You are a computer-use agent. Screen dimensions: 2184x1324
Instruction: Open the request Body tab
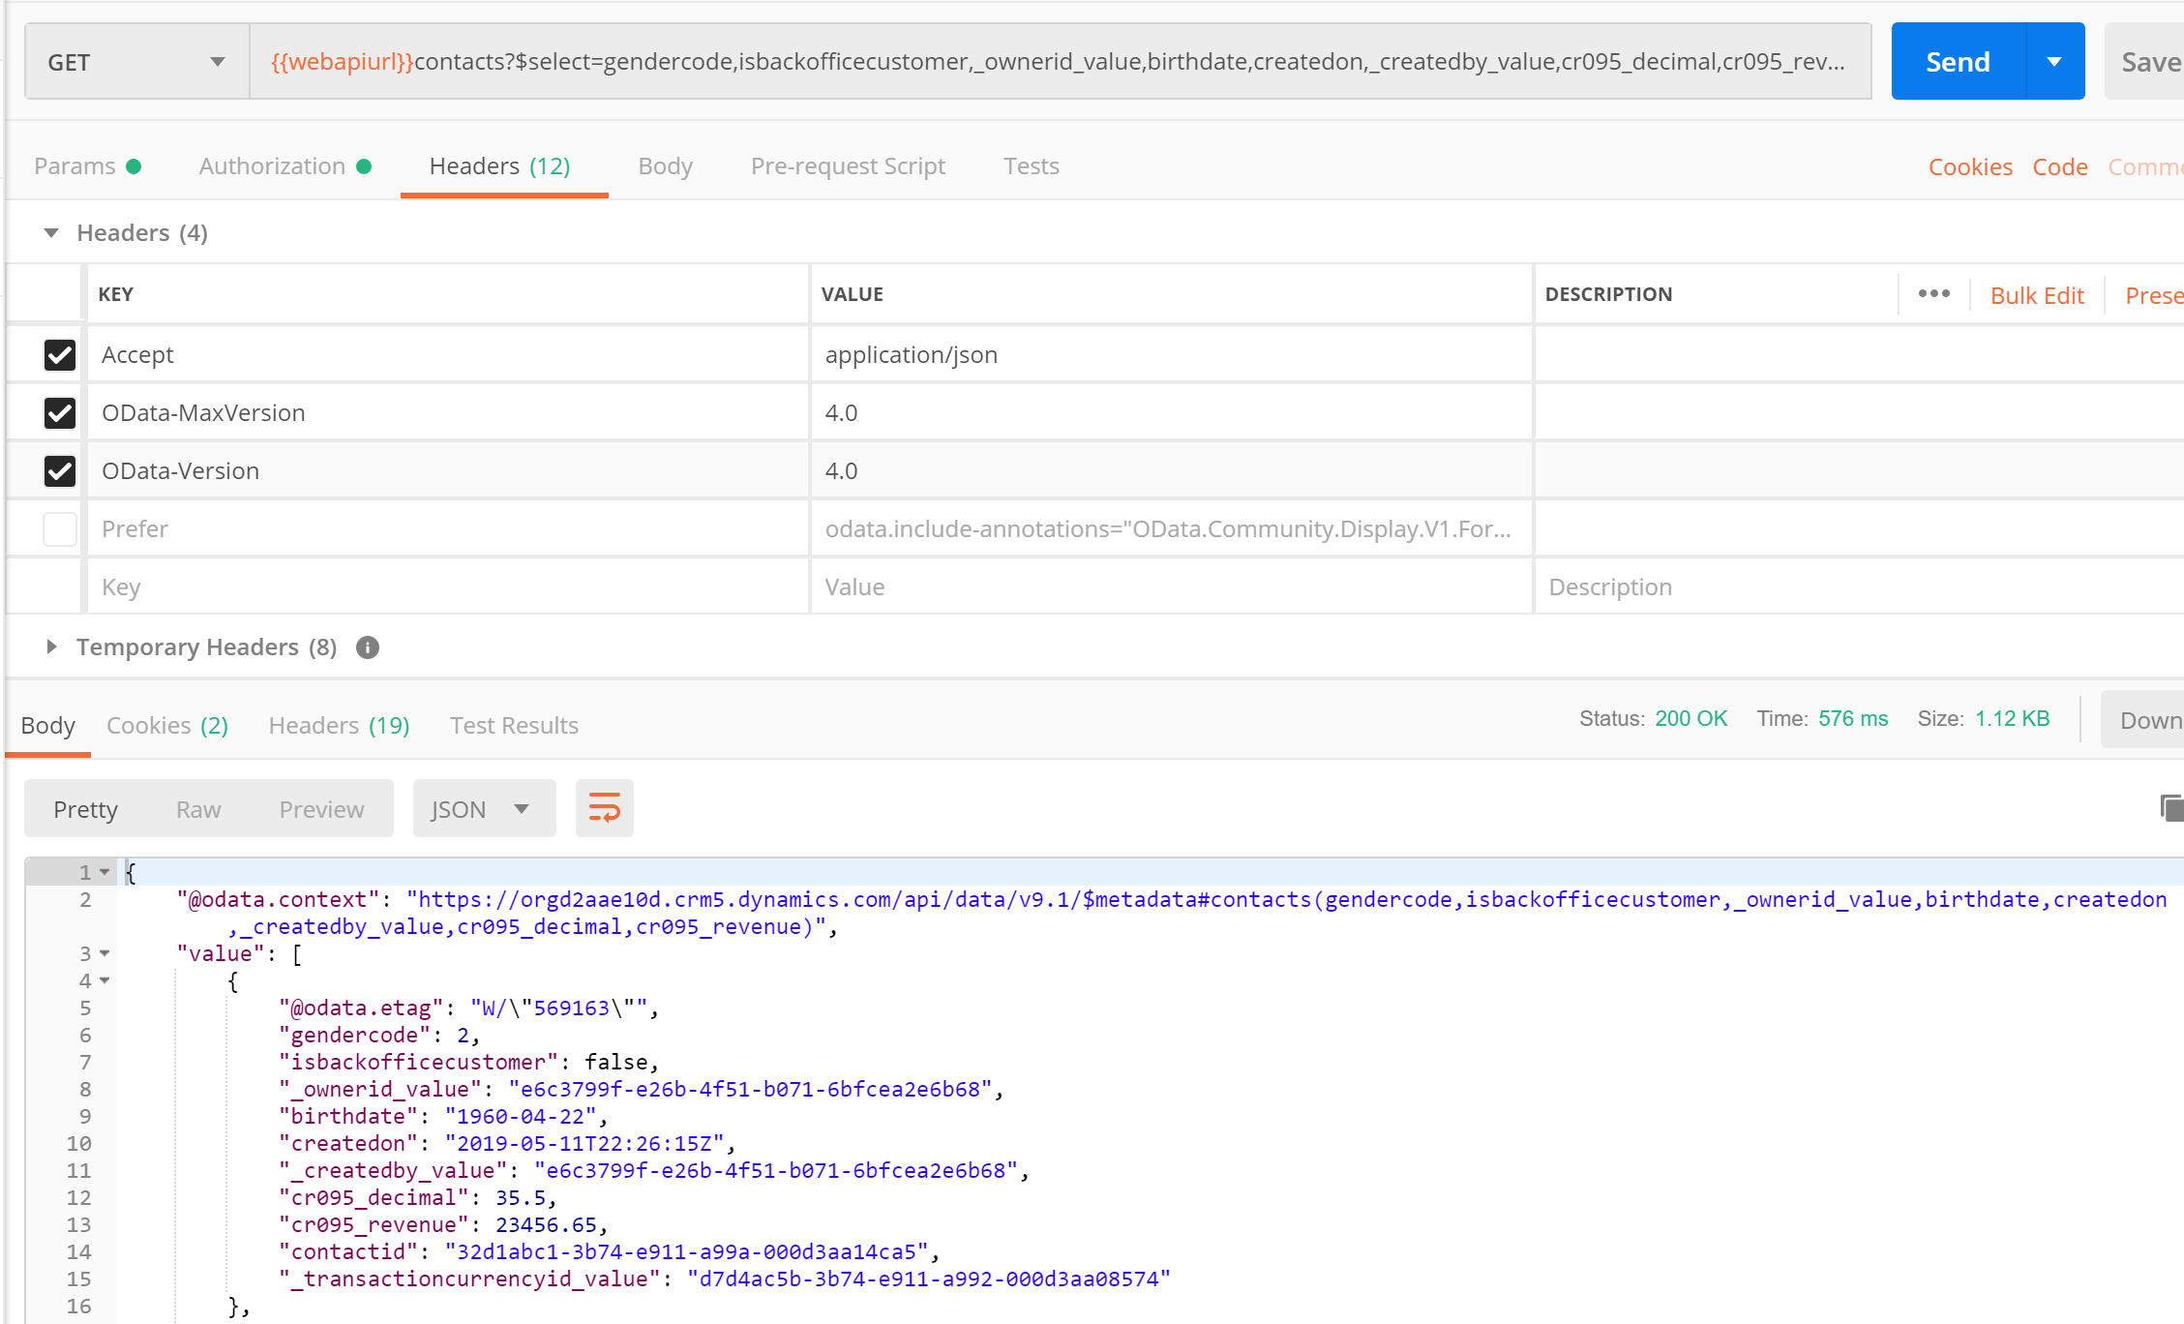[665, 166]
